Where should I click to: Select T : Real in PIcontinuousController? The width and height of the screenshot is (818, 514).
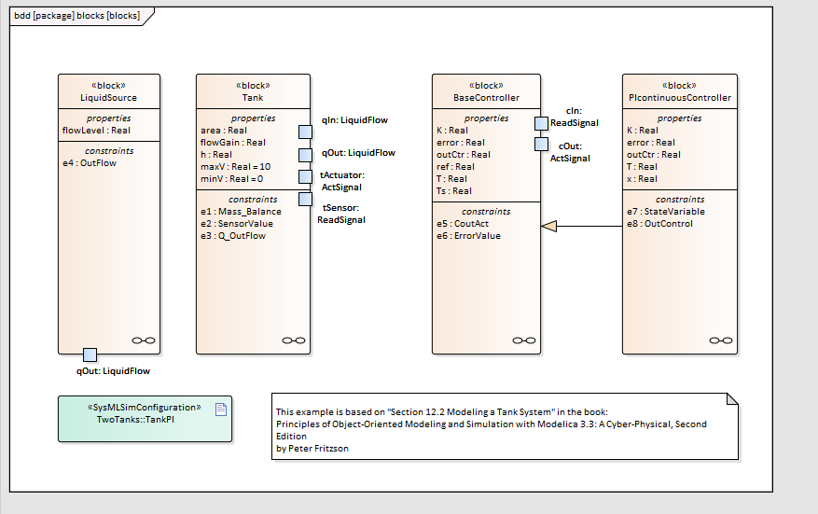tap(643, 166)
